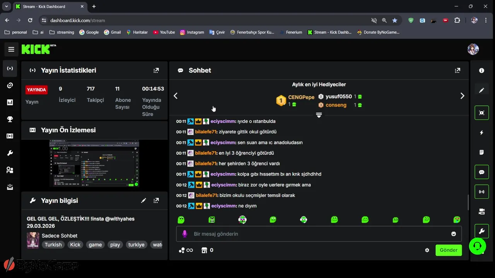Image resolution: width=495 pixels, height=278 pixels.
Task: Show previous gifters with left arrow
Action: pos(176,96)
